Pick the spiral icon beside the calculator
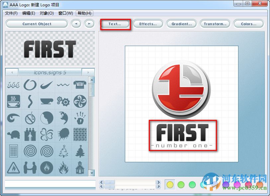270x196 pixels. tap(30, 151)
